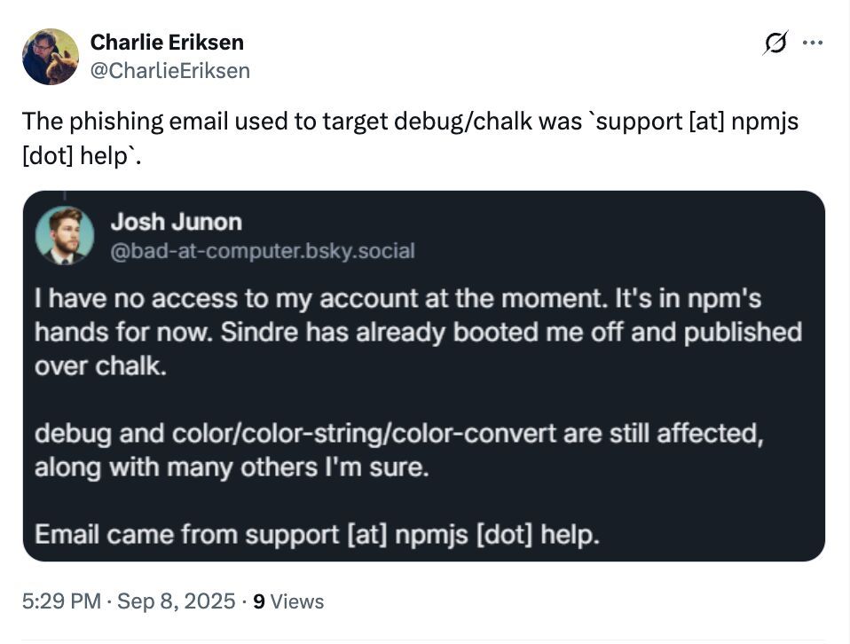Click the tweet text about the phishing email
The width and height of the screenshot is (850, 644).
click(408, 122)
